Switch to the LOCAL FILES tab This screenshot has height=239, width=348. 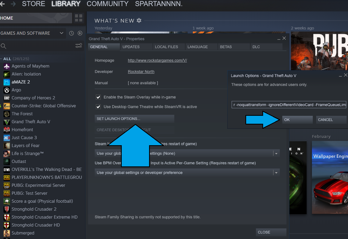169,47
